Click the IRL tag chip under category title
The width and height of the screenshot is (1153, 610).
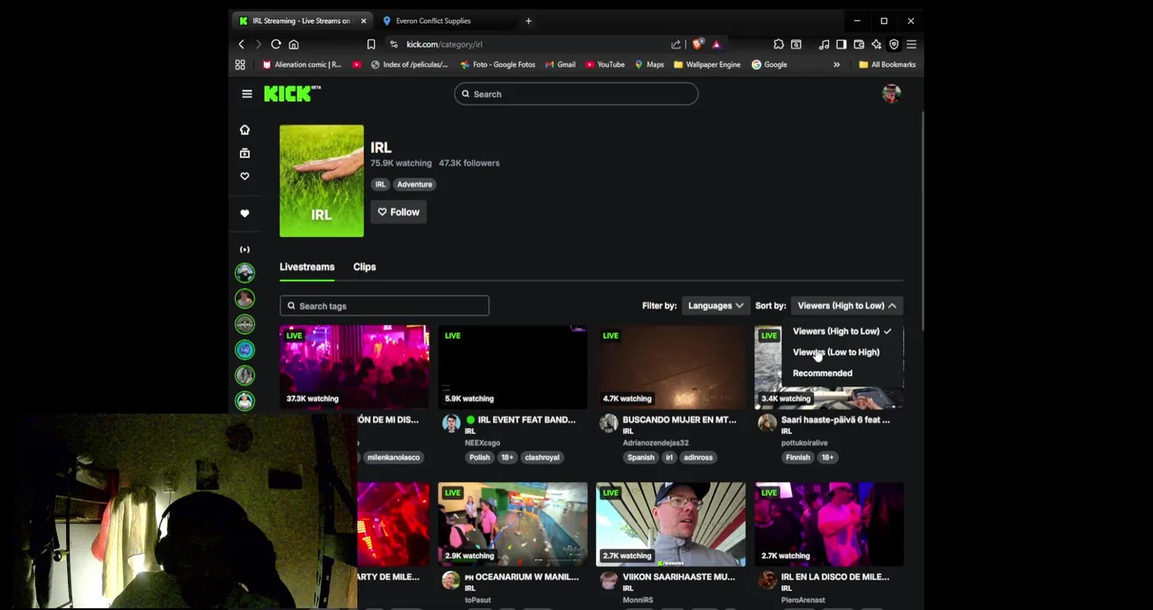381,184
